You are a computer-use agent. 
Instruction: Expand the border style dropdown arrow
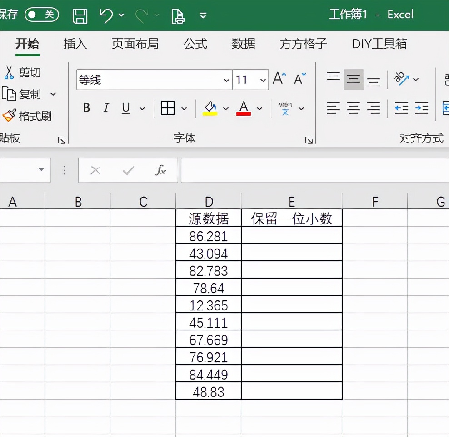tap(185, 108)
